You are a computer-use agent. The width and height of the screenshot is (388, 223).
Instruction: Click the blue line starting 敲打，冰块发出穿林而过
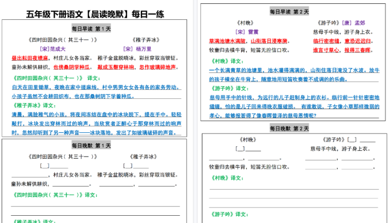pos(97,124)
